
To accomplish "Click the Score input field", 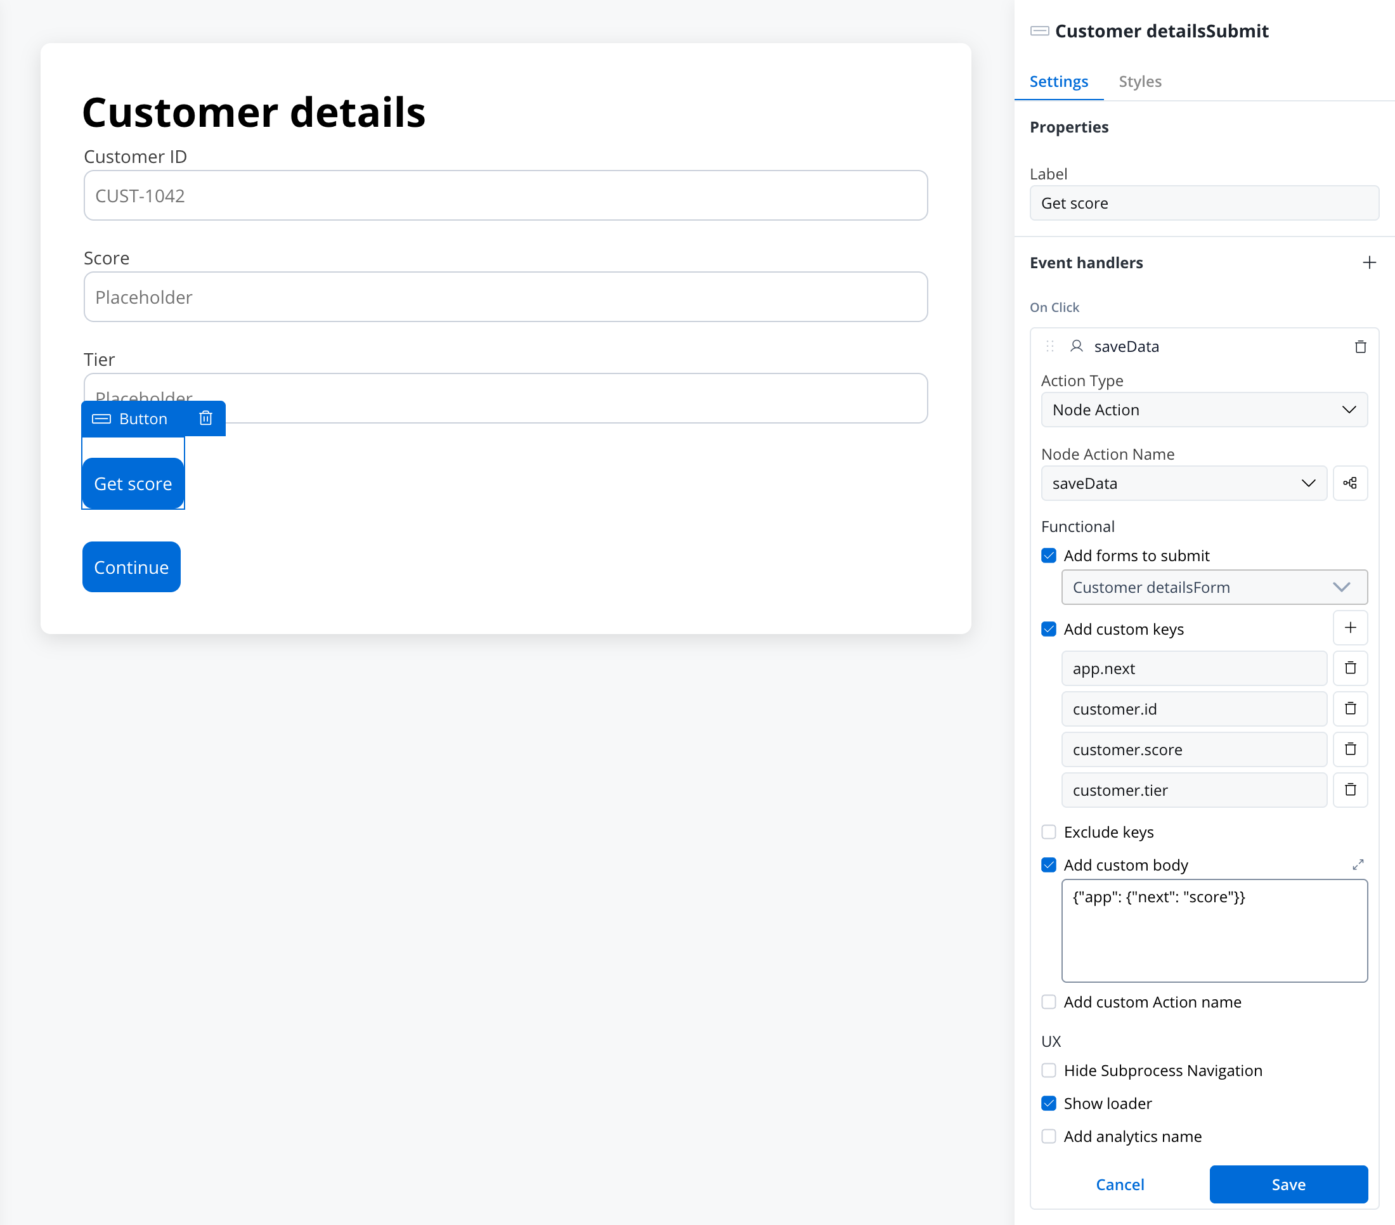I will [x=505, y=297].
